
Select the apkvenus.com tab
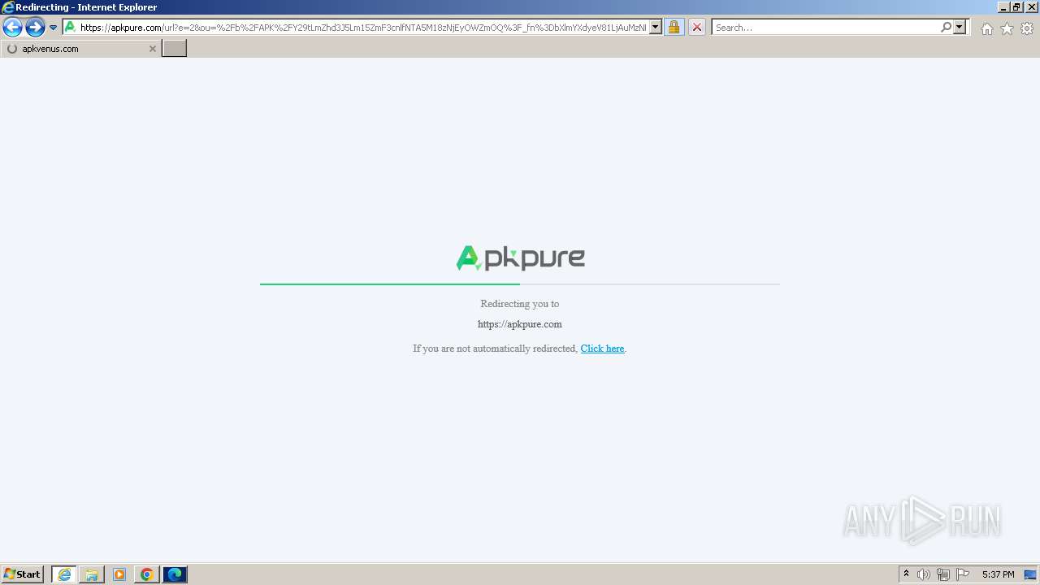[x=80, y=49]
